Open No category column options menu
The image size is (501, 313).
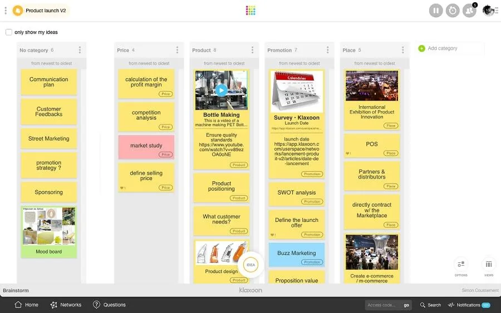click(80, 50)
